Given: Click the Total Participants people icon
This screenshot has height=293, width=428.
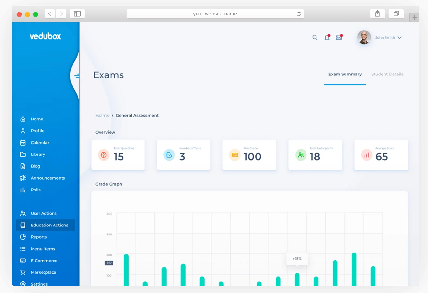Looking at the screenshot, I should click(x=301, y=155).
